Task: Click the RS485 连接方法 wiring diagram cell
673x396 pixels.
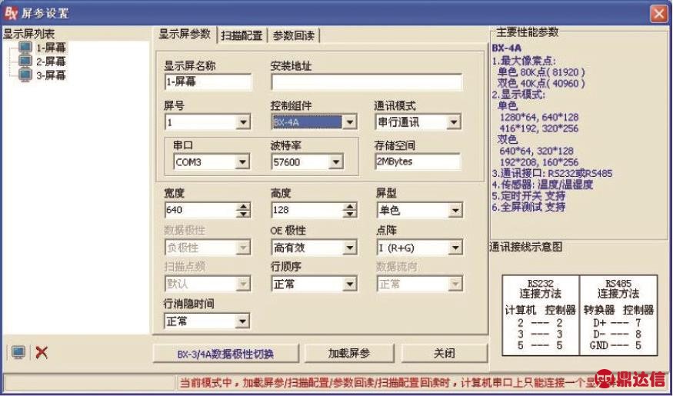Action: 618,315
